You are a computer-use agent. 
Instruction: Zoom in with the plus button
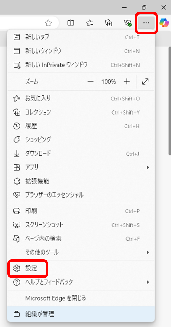(127, 81)
